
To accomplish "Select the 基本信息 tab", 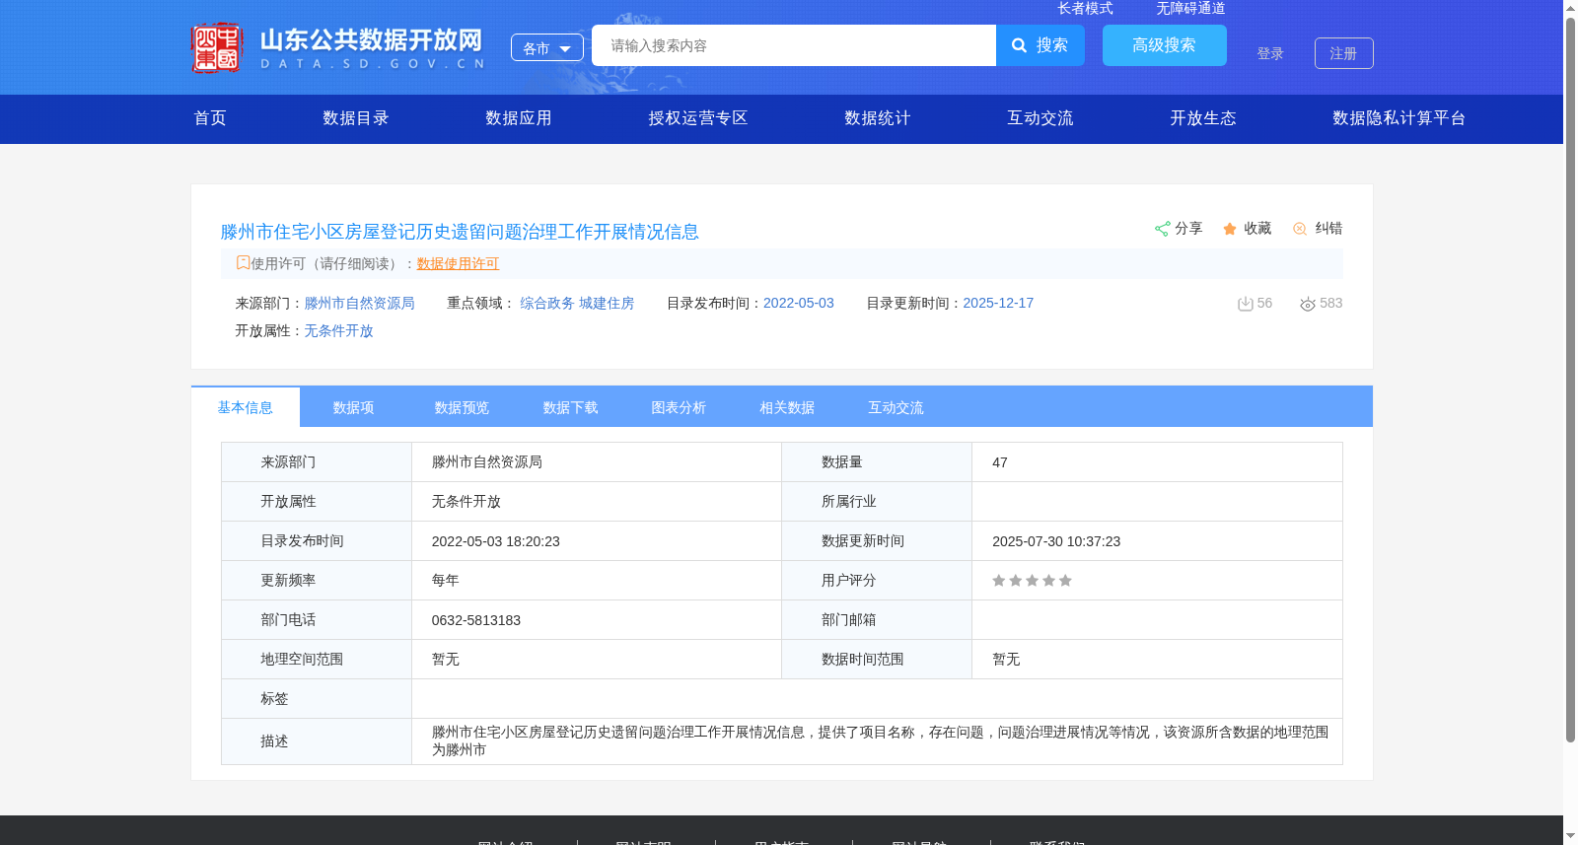I will click(x=246, y=407).
